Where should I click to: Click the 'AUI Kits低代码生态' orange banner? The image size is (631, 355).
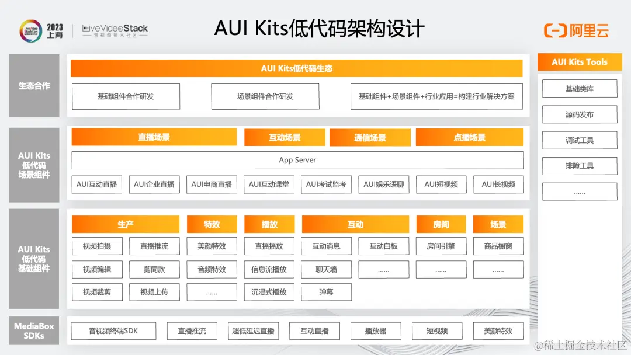(x=297, y=68)
